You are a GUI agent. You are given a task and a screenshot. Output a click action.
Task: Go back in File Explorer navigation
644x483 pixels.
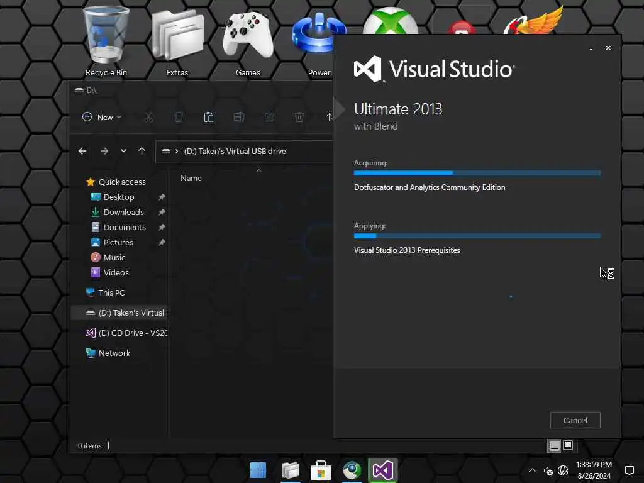pos(82,151)
